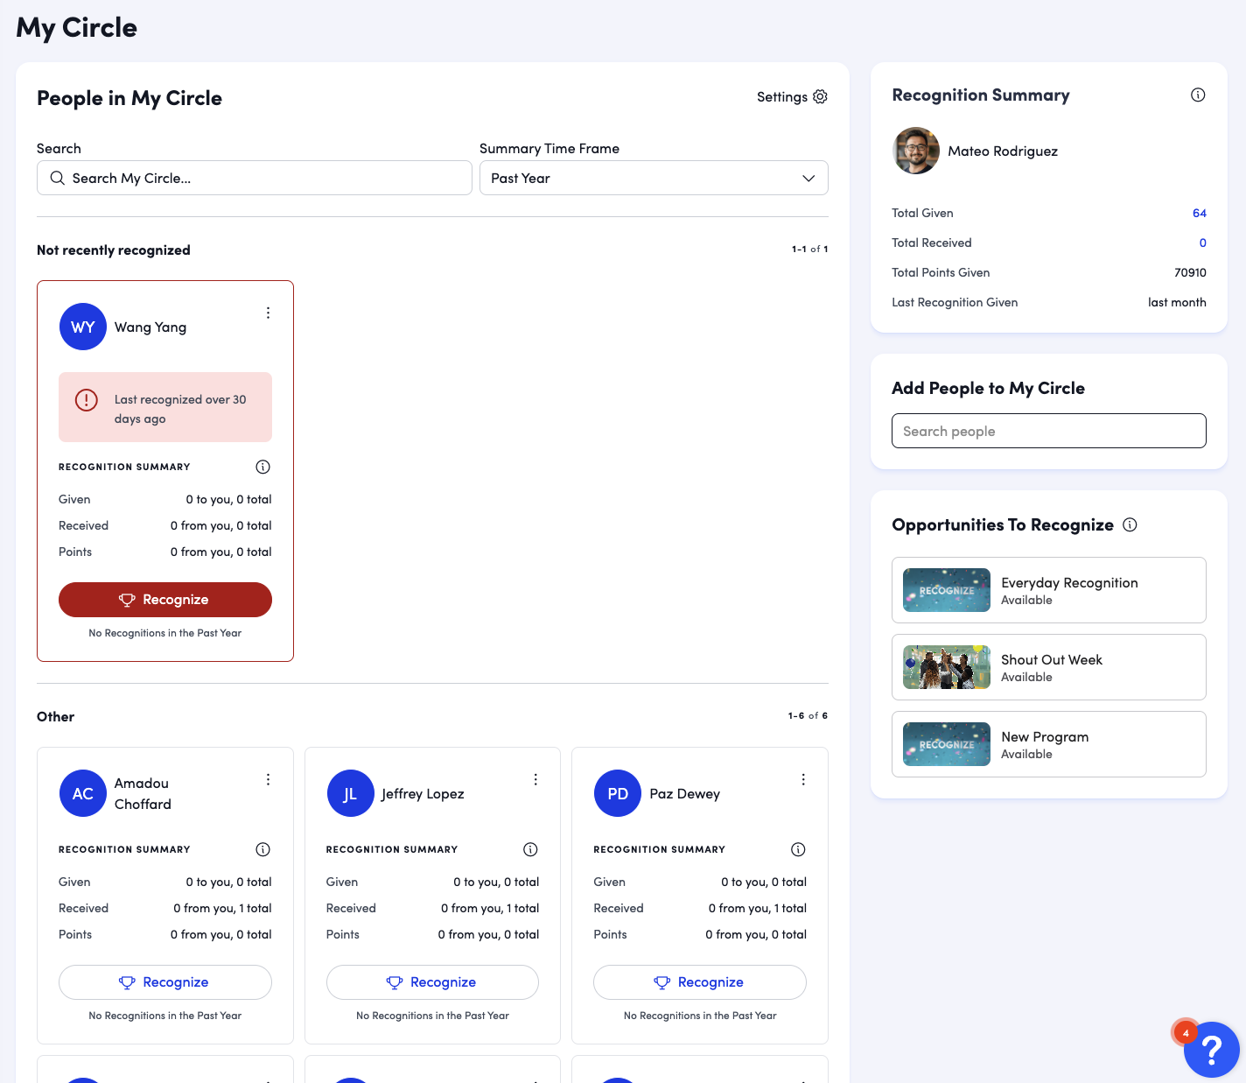Open the Everyday Recognition opportunity card
The width and height of the screenshot is (1246, 1083).
click(1048, 590)
